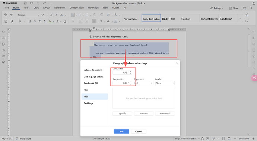Switch to Insert tab
The height and width of the screenshot is (141, 257).
pos(26,8)
